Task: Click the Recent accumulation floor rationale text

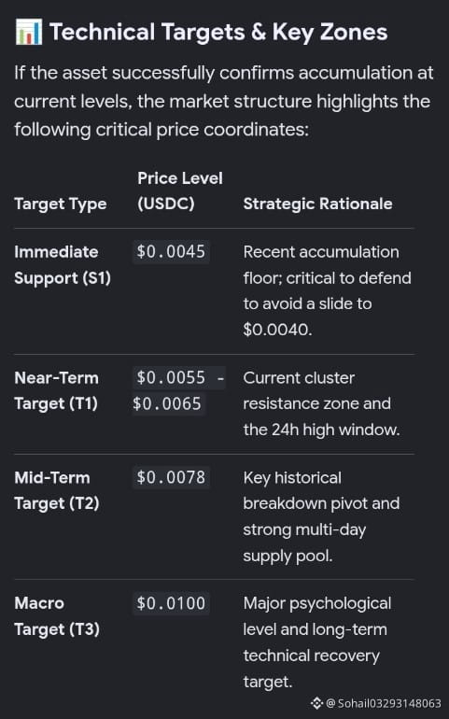Action: [x=327, y=290]
